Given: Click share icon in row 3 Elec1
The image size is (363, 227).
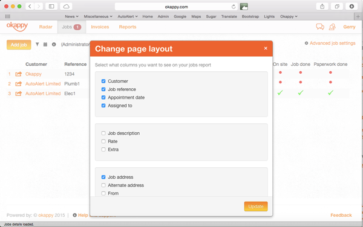Looking at the screenshot, I should tap(19, 94).
